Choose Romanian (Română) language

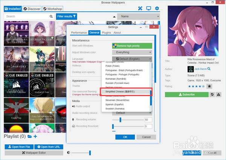point(126,79)
